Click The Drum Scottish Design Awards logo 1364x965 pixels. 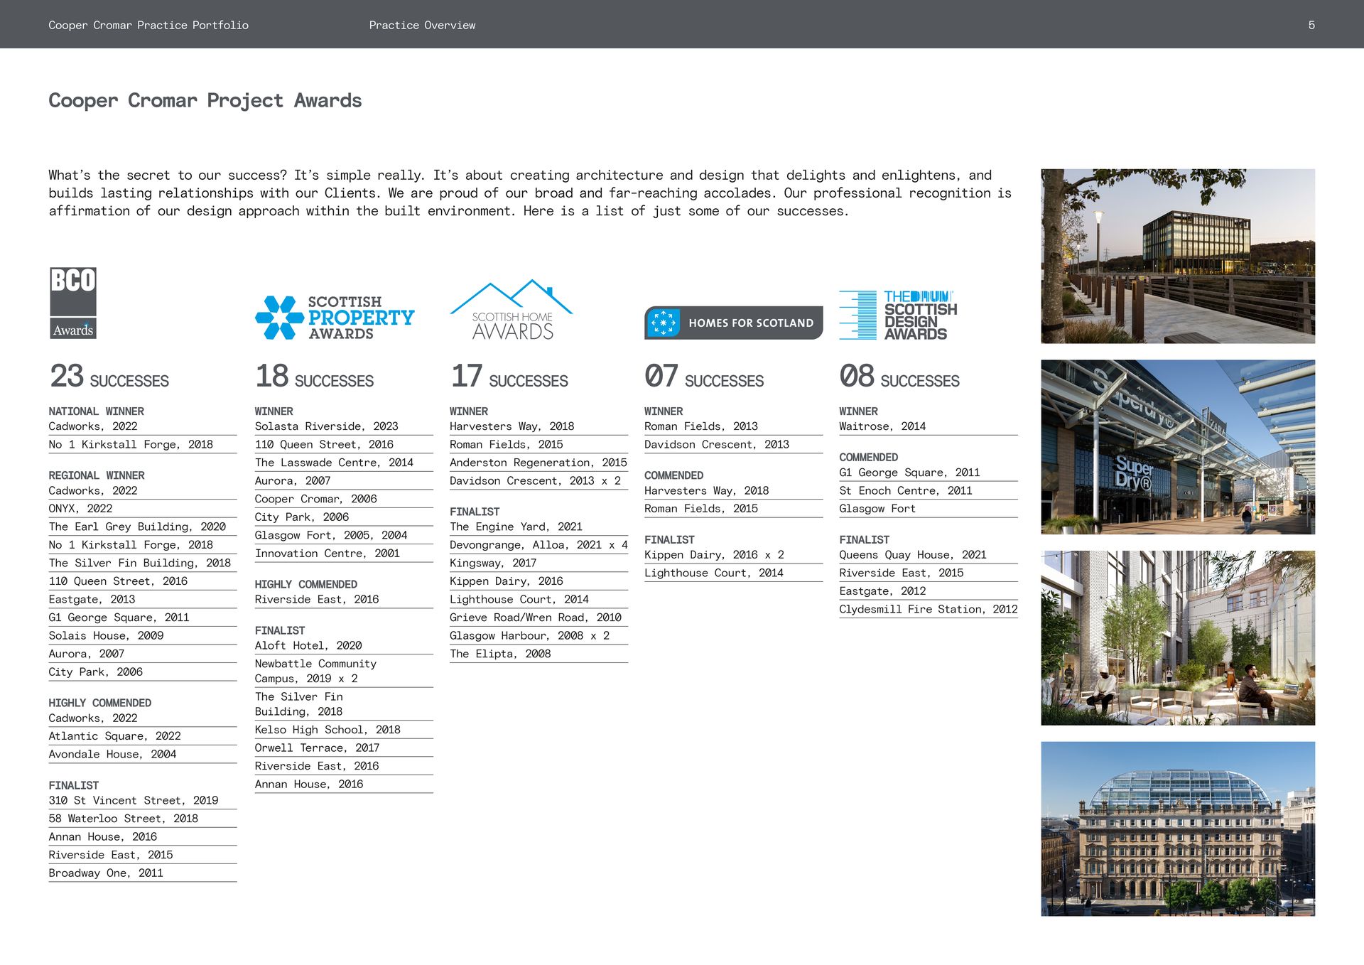[898, 315]
